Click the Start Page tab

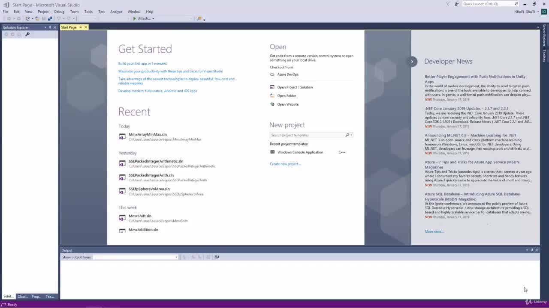(x=69, y=27)
